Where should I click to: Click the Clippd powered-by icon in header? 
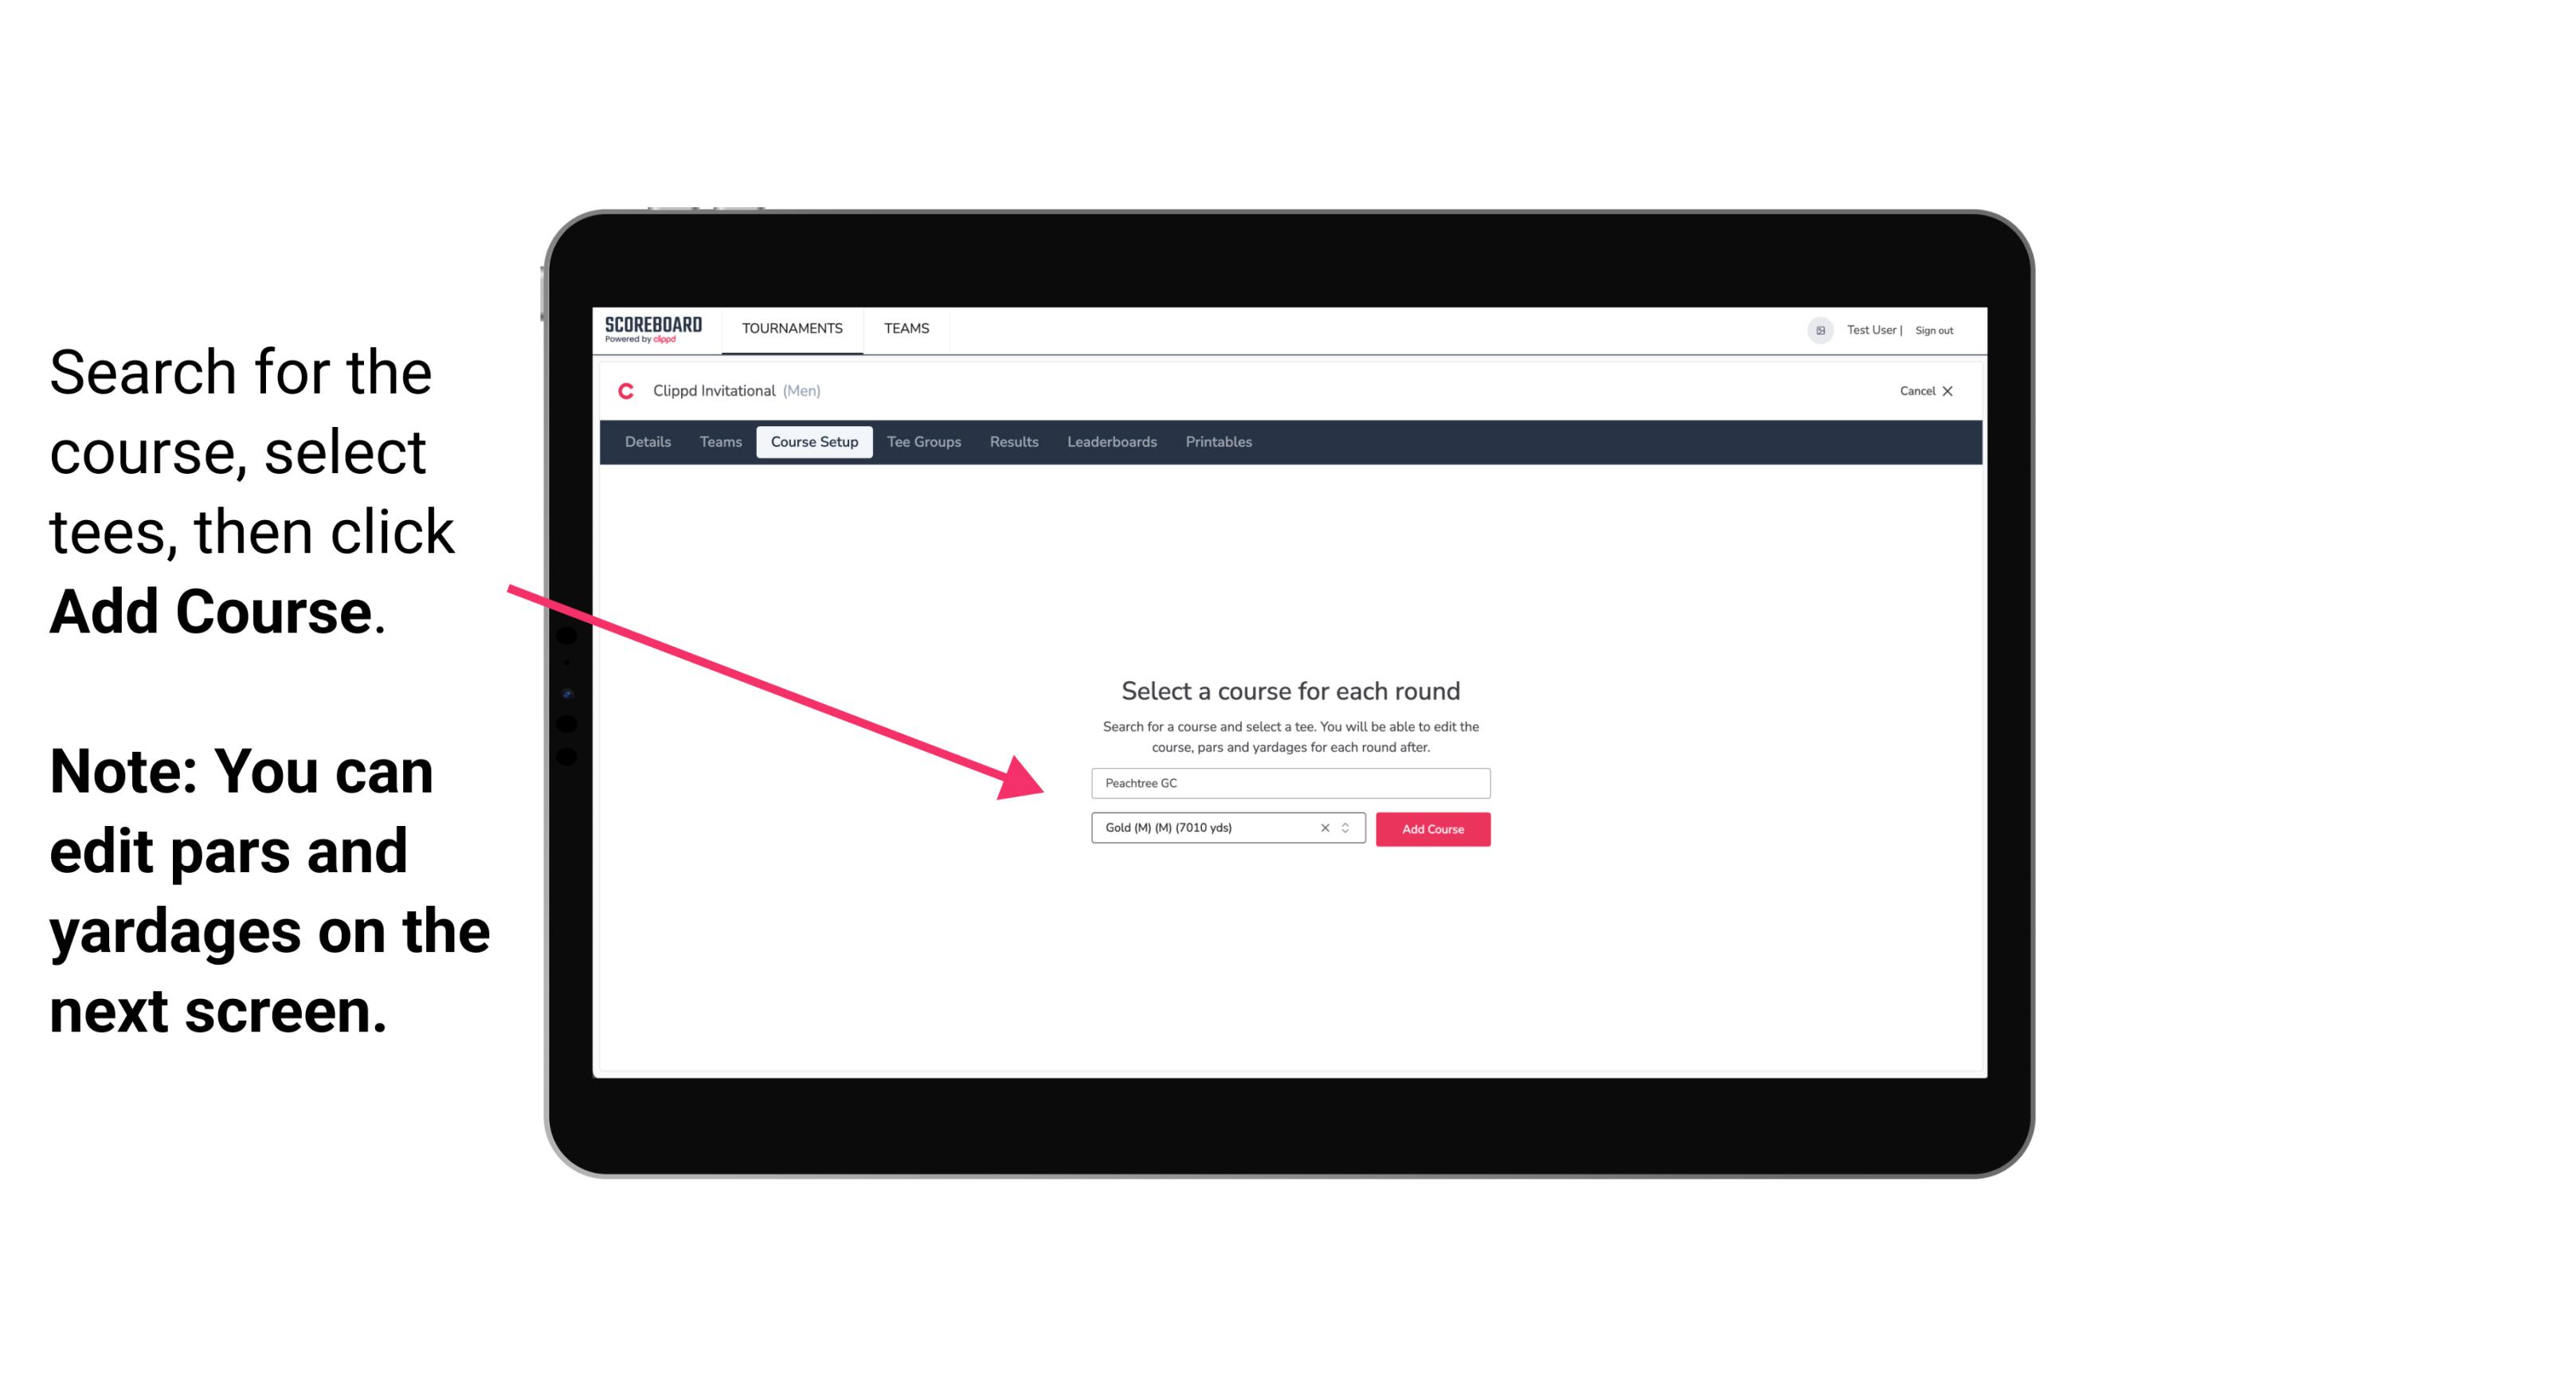coord(664,336)
